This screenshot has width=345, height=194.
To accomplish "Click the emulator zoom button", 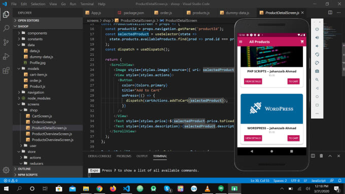I will click(317, 80).
